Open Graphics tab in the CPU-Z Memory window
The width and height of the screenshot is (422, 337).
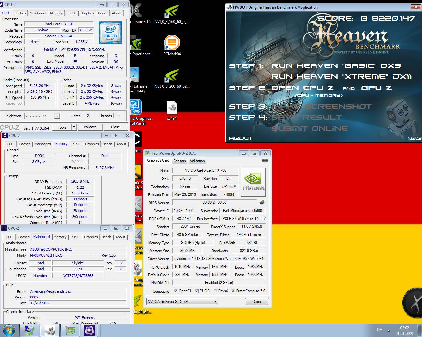[x=92, y=144]
